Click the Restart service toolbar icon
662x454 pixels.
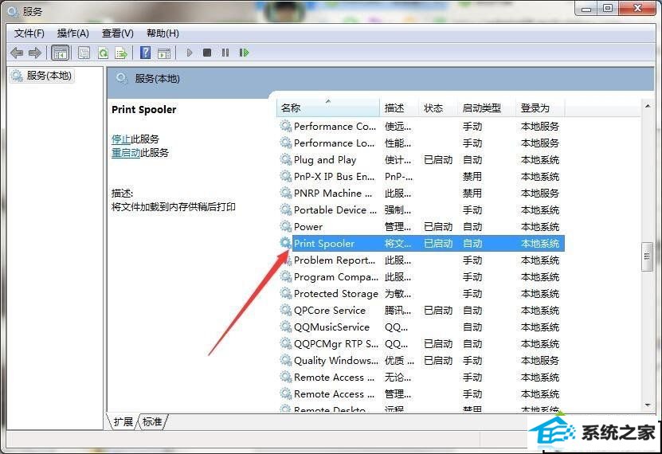click(244, 53)
